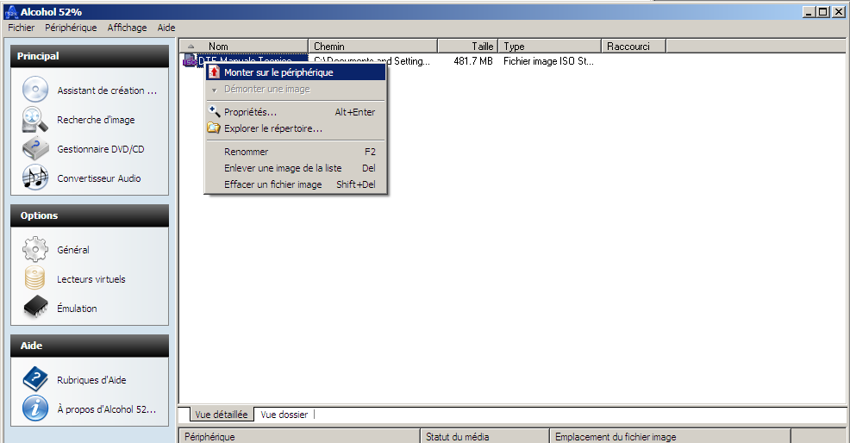850x443 pixels.
Task: Click the Recherche d'image magnifier icon
Action: tap(35, 119)
